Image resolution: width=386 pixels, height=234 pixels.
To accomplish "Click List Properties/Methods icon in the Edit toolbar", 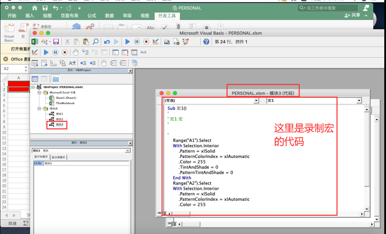I will [35, 63].
